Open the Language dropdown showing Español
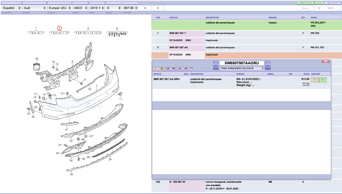 [x=11, y=8]
